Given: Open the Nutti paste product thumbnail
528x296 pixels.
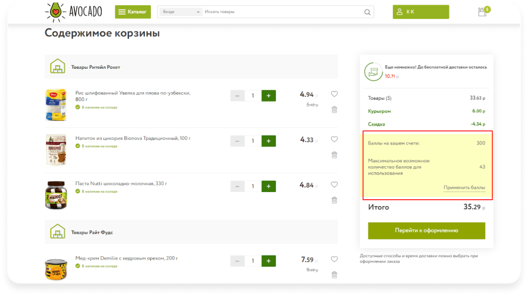Looking at the screenshot, I should pyautogui.click(x=56, y=195).
